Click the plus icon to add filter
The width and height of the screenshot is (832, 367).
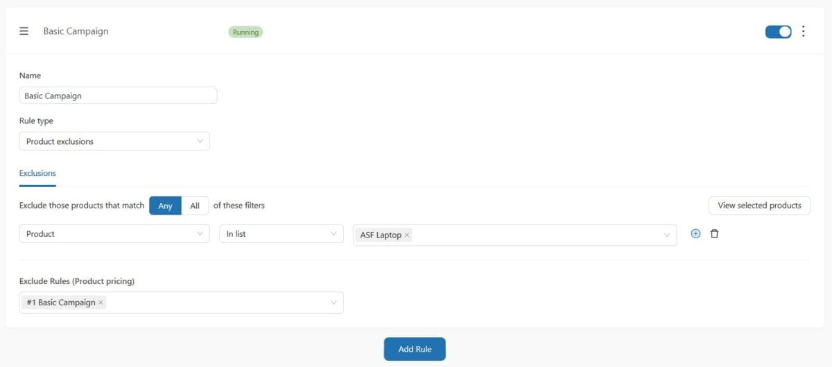695,234
